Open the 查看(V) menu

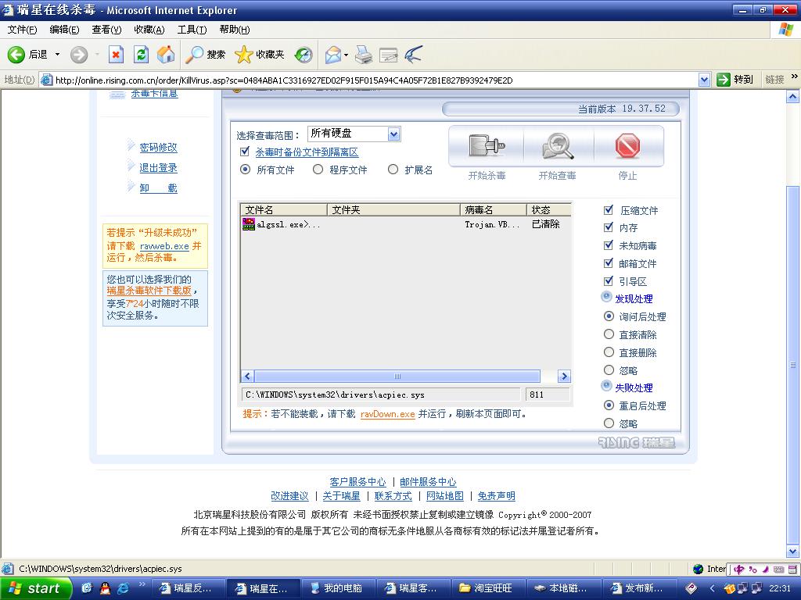[x=106, y=30]
